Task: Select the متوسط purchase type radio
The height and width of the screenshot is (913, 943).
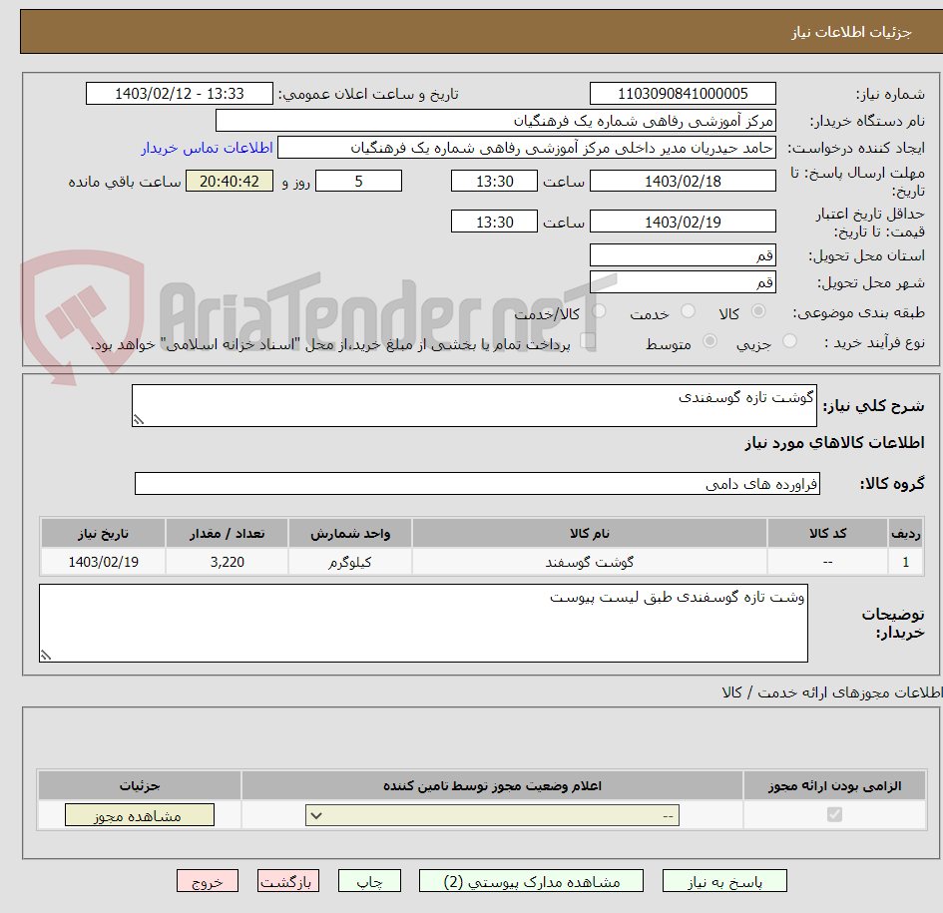Action: point(709,341)
